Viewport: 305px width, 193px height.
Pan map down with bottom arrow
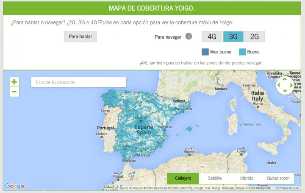[x=285, y=91]
